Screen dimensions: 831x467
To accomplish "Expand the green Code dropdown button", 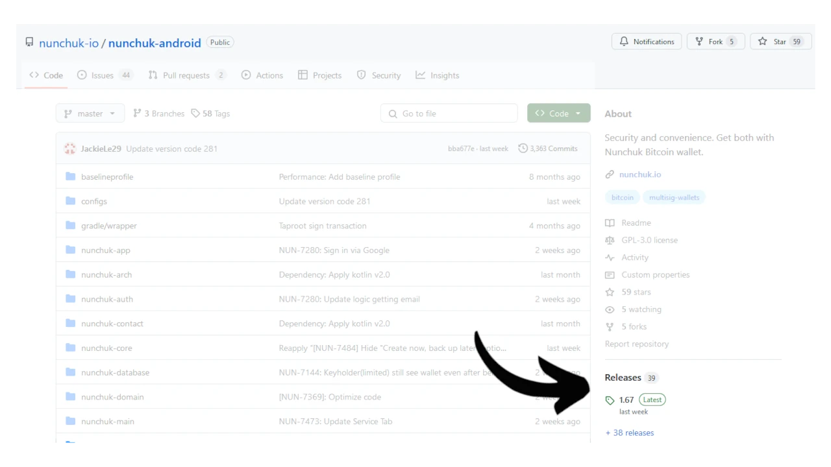I will pyautogui.click(x=558, y=114).
